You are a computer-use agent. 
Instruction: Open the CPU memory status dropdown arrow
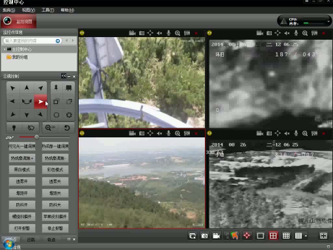pos(328,21)
